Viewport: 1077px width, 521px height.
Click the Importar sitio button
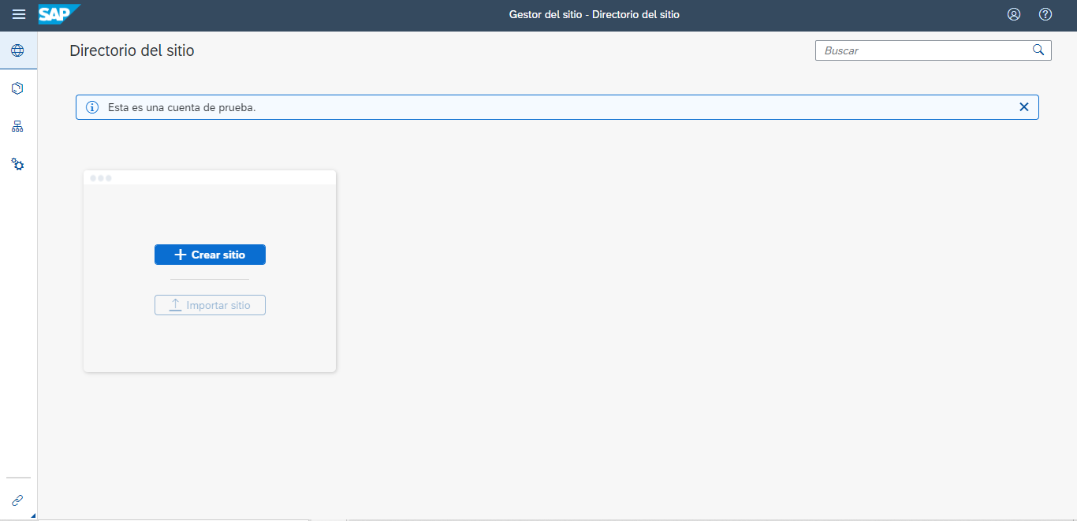[210, 305]
